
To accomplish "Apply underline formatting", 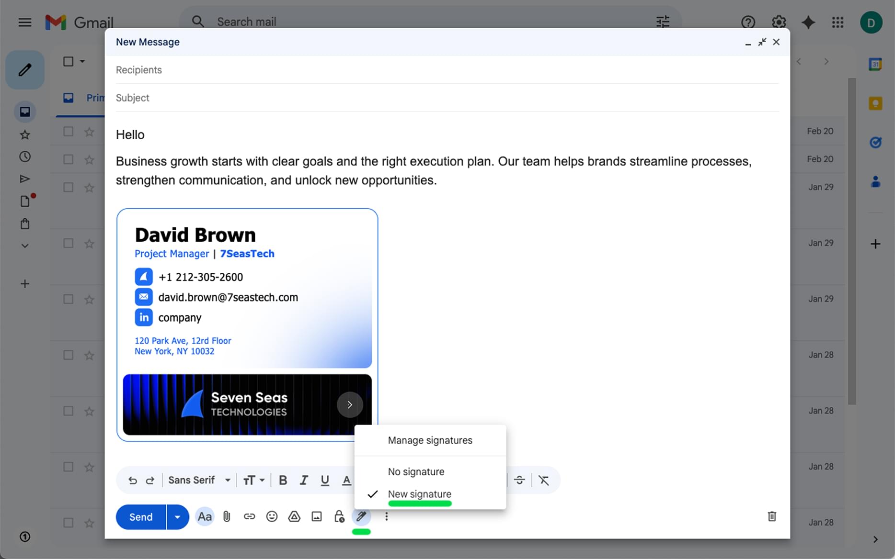I will pos(325,480).
